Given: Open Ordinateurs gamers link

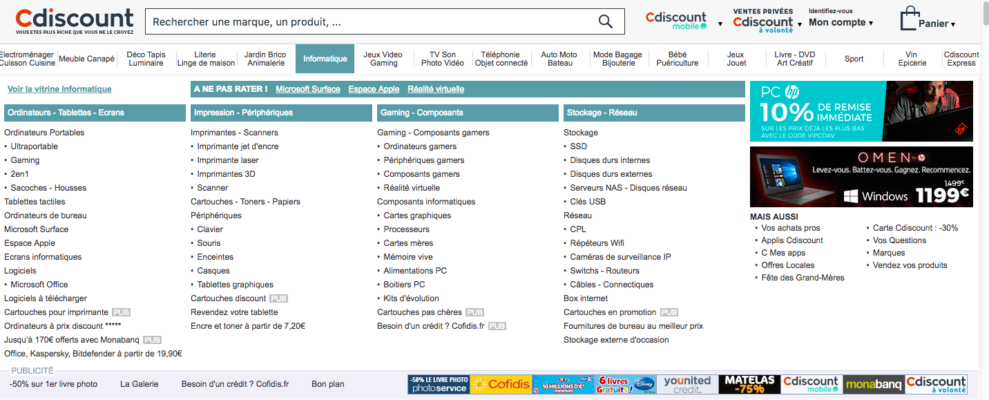Looking at the screenshot, I should (420, 146).
